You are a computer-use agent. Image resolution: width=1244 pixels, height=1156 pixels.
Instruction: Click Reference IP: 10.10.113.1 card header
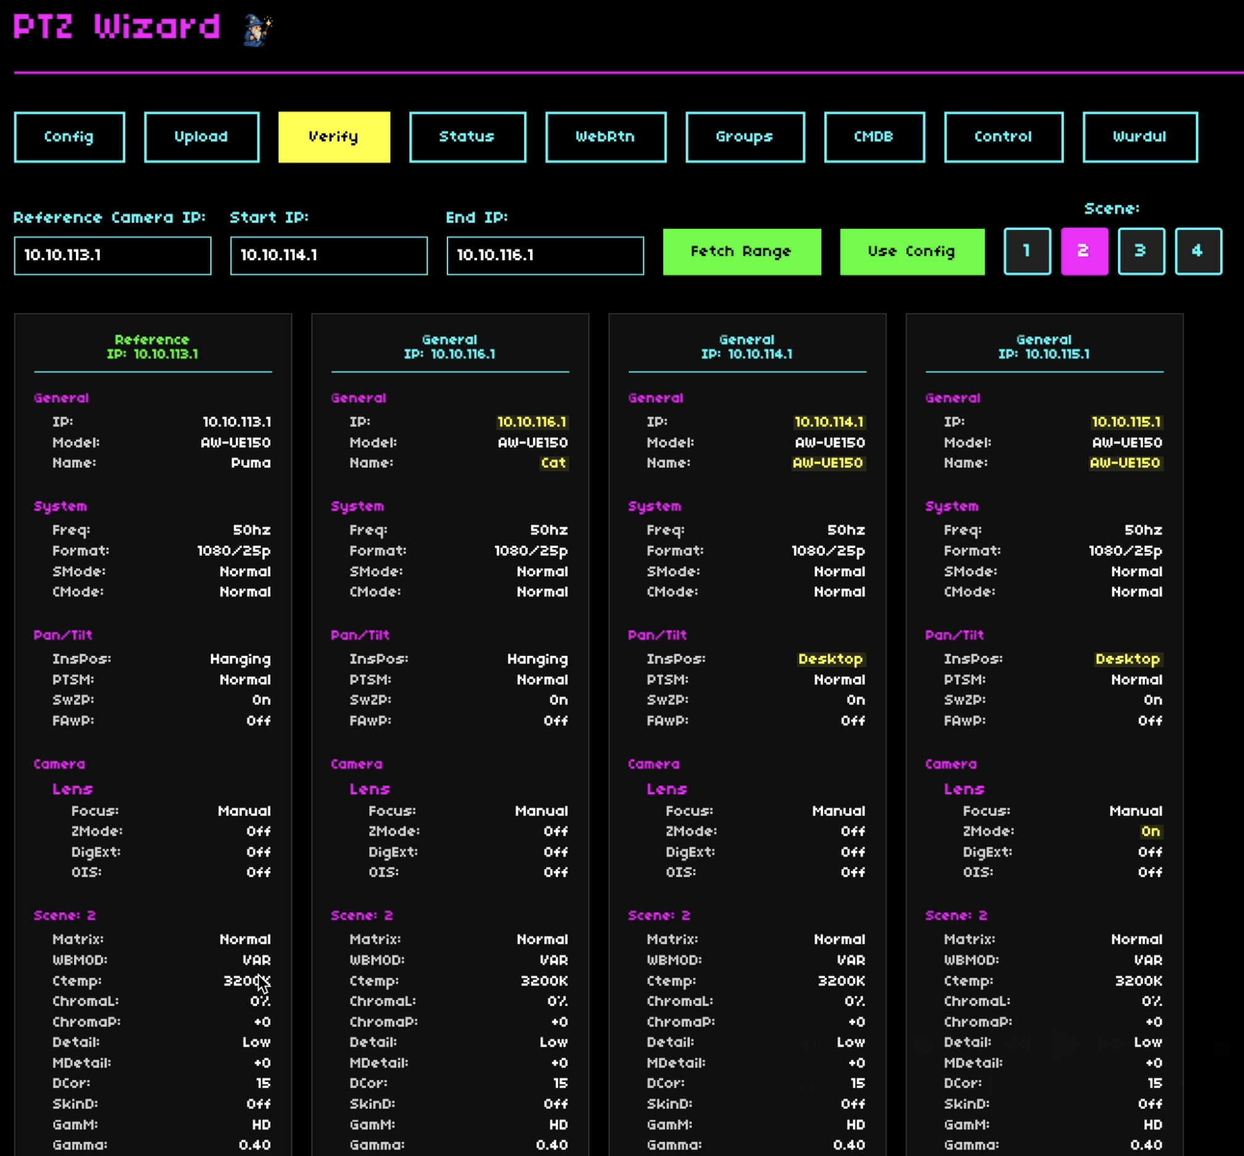coord(152,347)
